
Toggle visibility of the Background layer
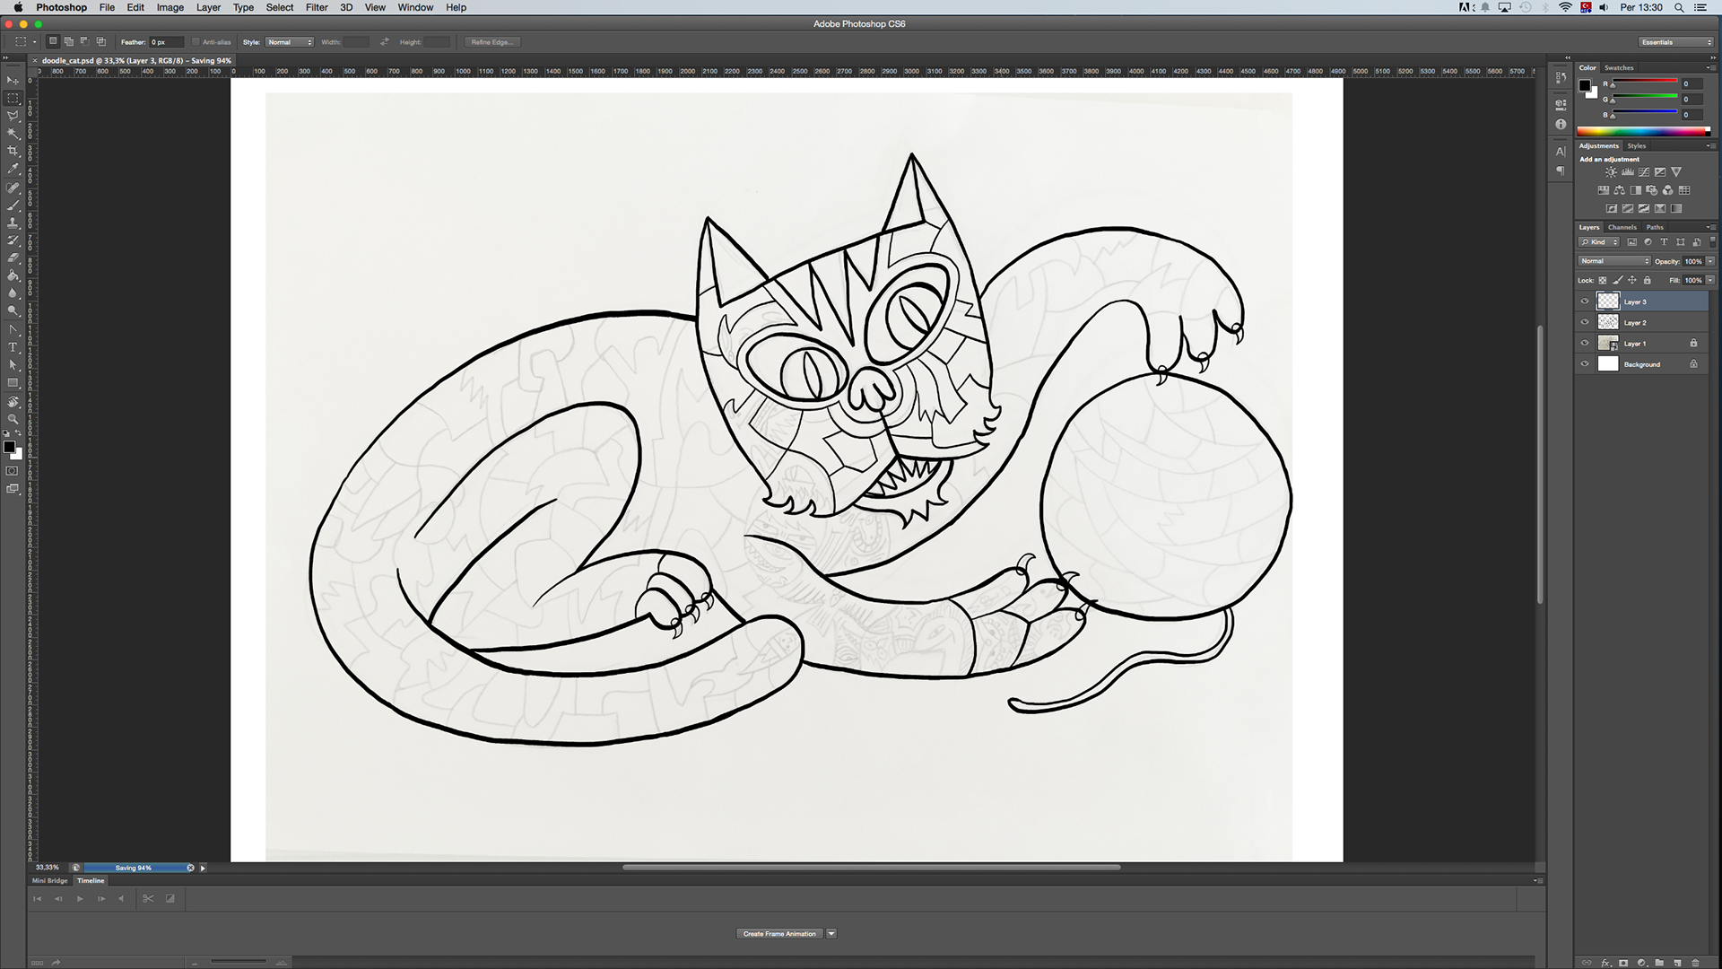click(x=1585, y=364)
